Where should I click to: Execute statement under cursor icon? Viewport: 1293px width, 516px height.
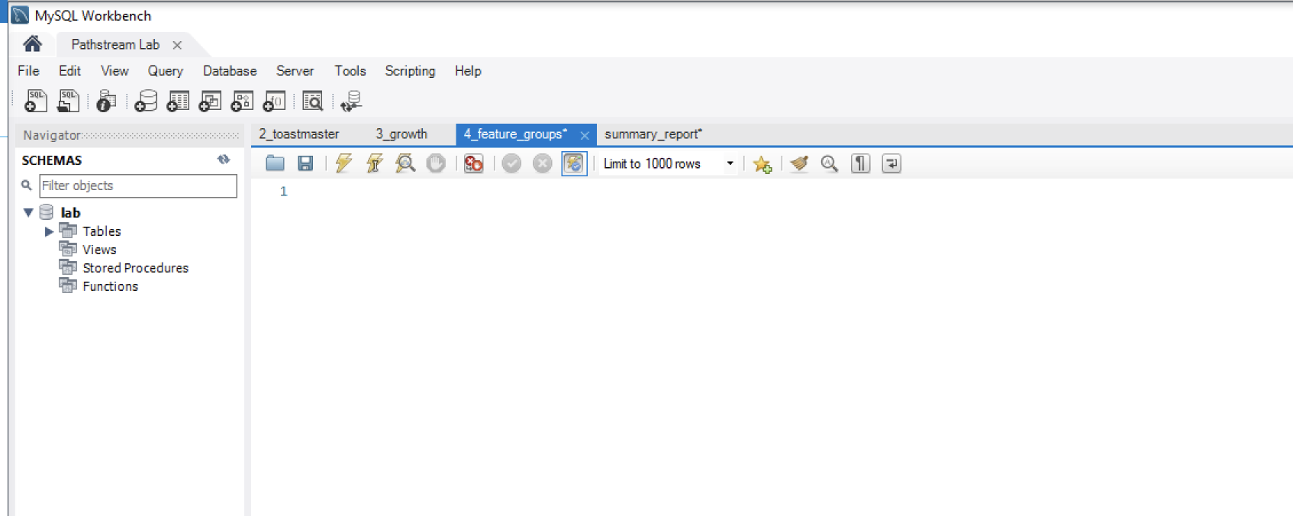(374, 163)
